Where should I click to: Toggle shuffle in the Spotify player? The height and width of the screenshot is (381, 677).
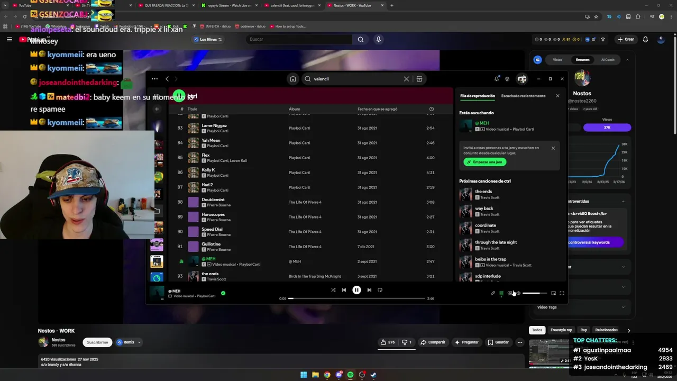pyautogui.click(x=333, y=290)
